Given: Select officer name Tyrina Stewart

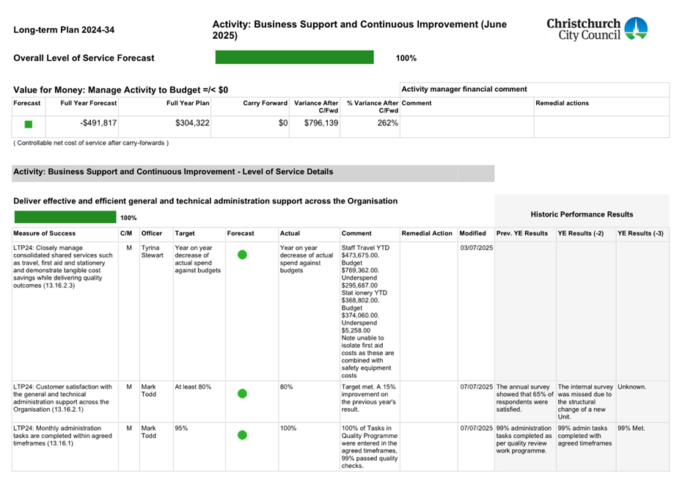Looking at the screenshot, I should [154, 252].
